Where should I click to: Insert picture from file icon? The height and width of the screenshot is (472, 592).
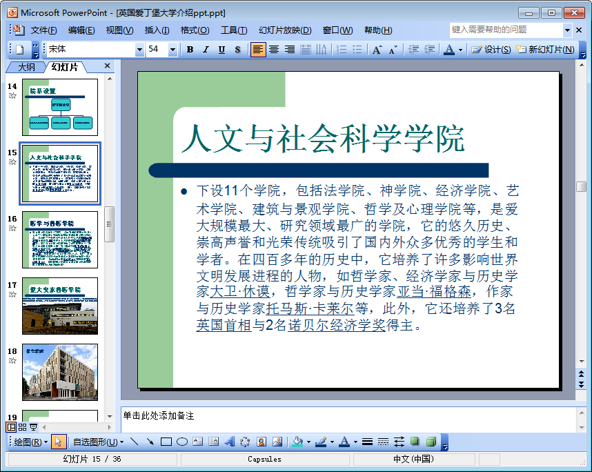(x=277, y=442)
